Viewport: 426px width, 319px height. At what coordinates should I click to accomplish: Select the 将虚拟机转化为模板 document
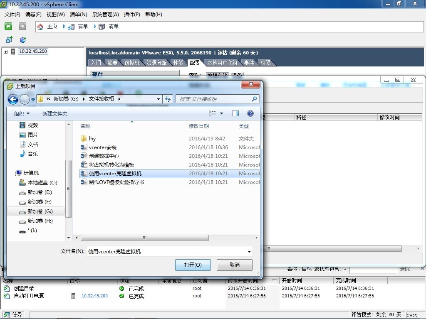107,164
